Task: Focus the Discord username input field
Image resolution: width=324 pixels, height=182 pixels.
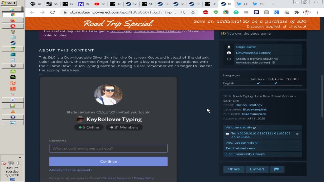Action: (108, 148)
